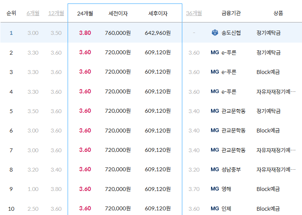This screenshot has width=302, height=215.
Task: Click the 세전이자 column header
Action: tap(118, 14)
